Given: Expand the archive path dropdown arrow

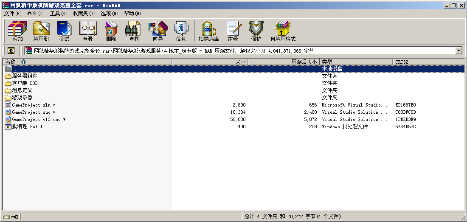Looking at the screenshot, I should coord(459,51).
